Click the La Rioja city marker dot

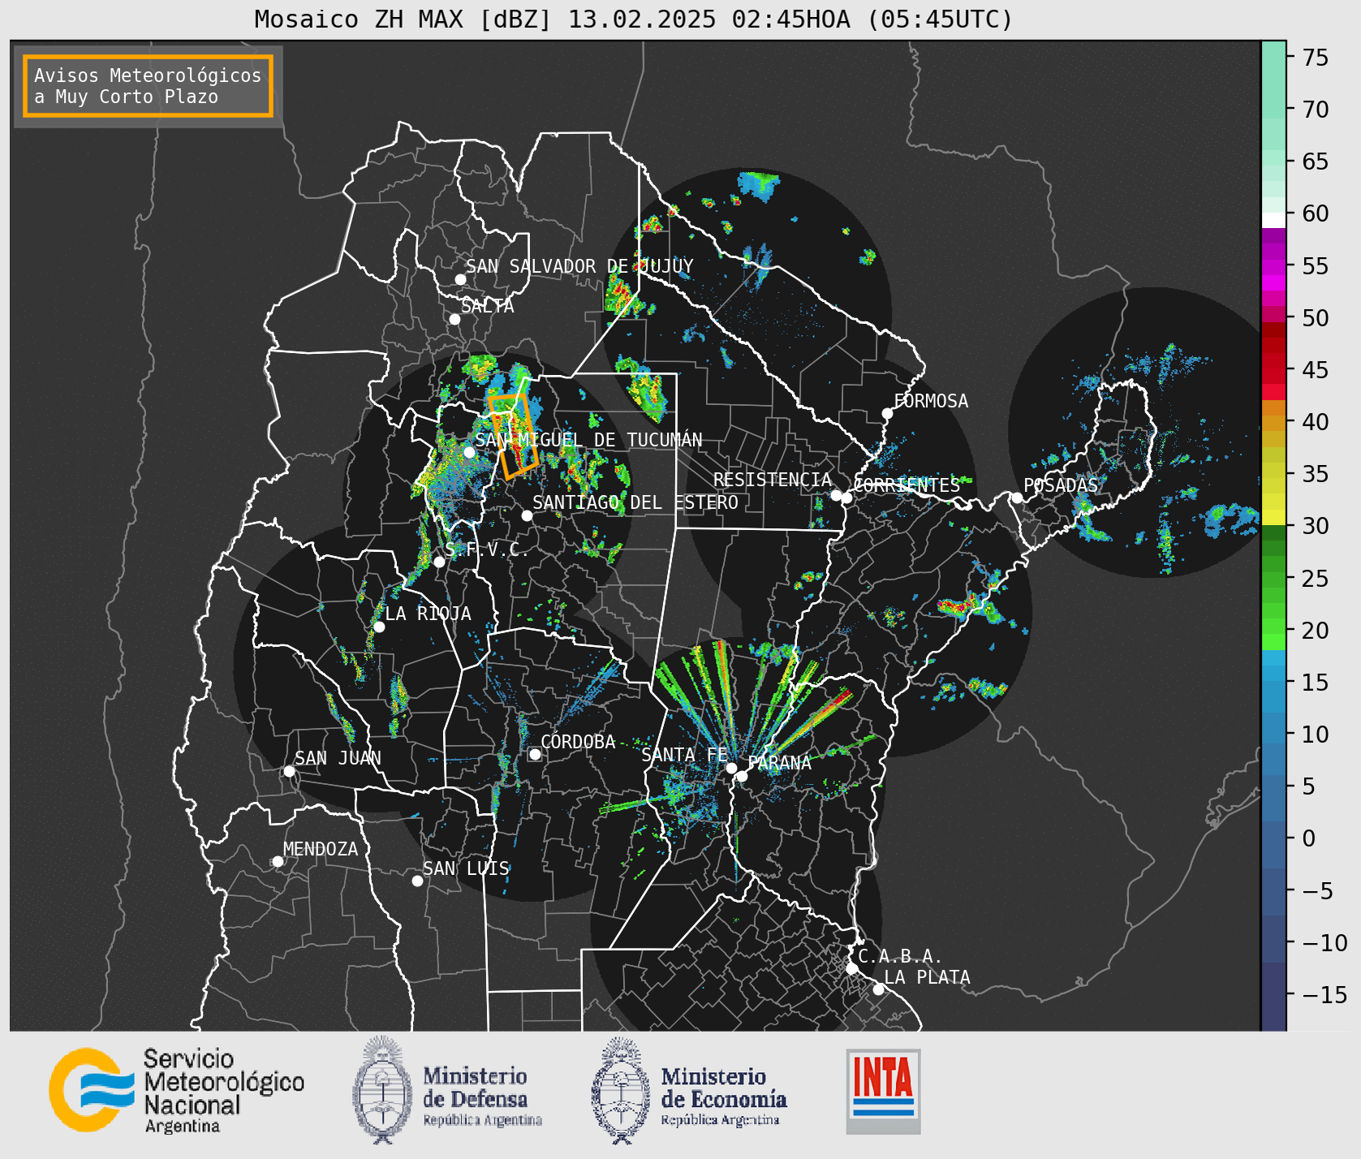pyautogui.click(x=379, y=627)
